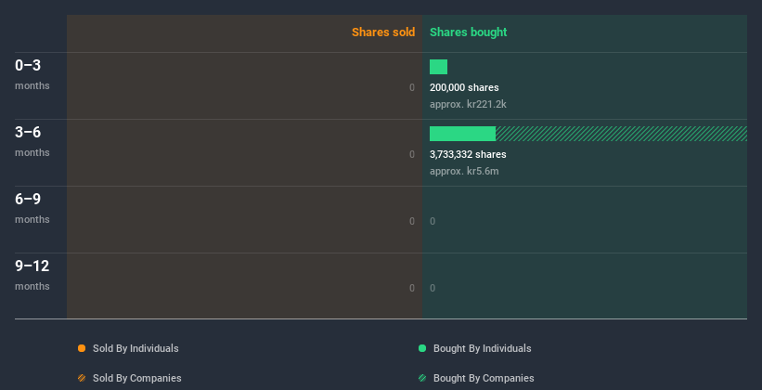
Task: Click the green Bought By Individuals legend dot
Action: coord(422,348)
